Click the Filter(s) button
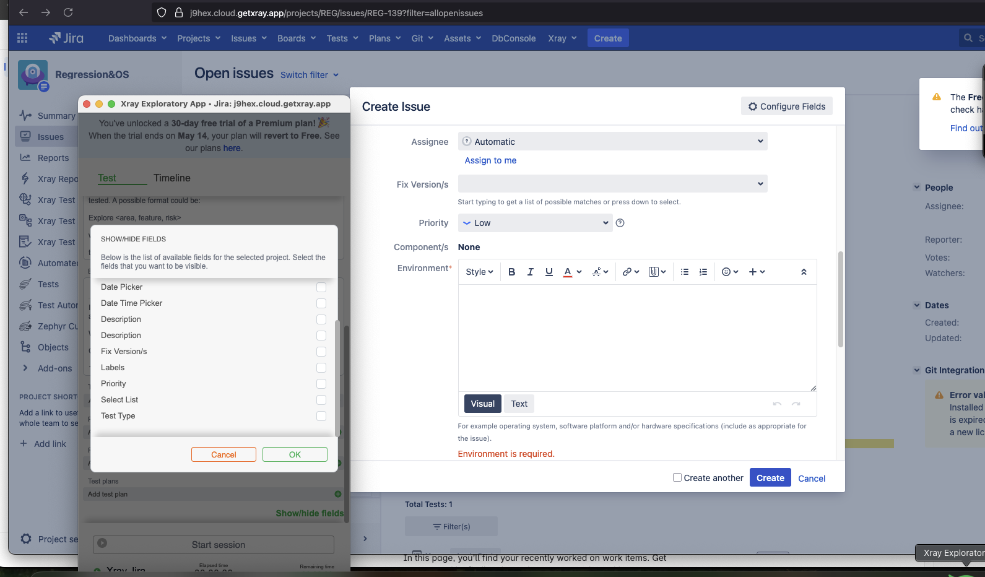Viewport: 985px width, 577px height. click(x=451, y=526)
